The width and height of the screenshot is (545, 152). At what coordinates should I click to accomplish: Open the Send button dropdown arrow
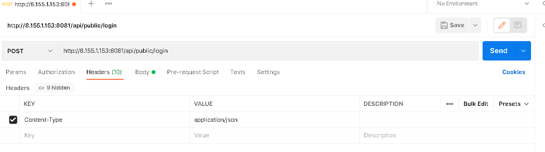(523, 51)
